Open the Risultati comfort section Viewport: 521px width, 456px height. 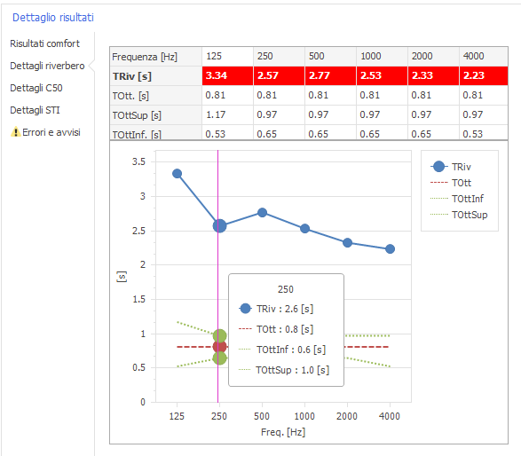click(x=44, y=43)
